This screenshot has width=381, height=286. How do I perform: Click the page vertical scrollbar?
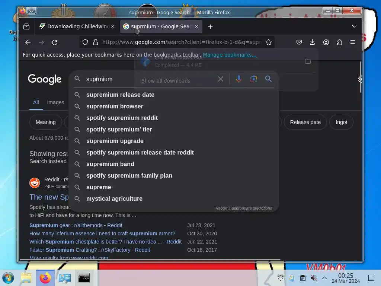click(x=360, y=77)
